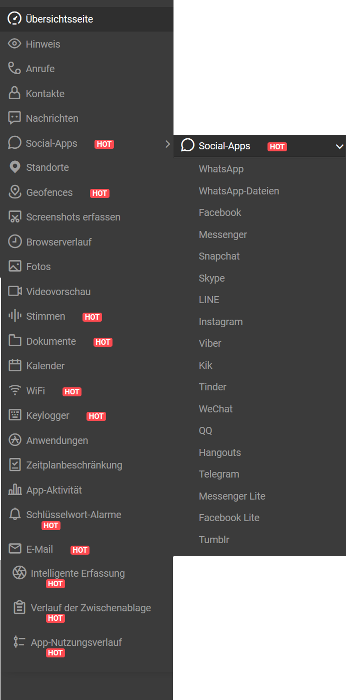Collapse the Social-Apps submenu down chevron
The width and height of the screenshot is (346, 700).
pos(339,146)
